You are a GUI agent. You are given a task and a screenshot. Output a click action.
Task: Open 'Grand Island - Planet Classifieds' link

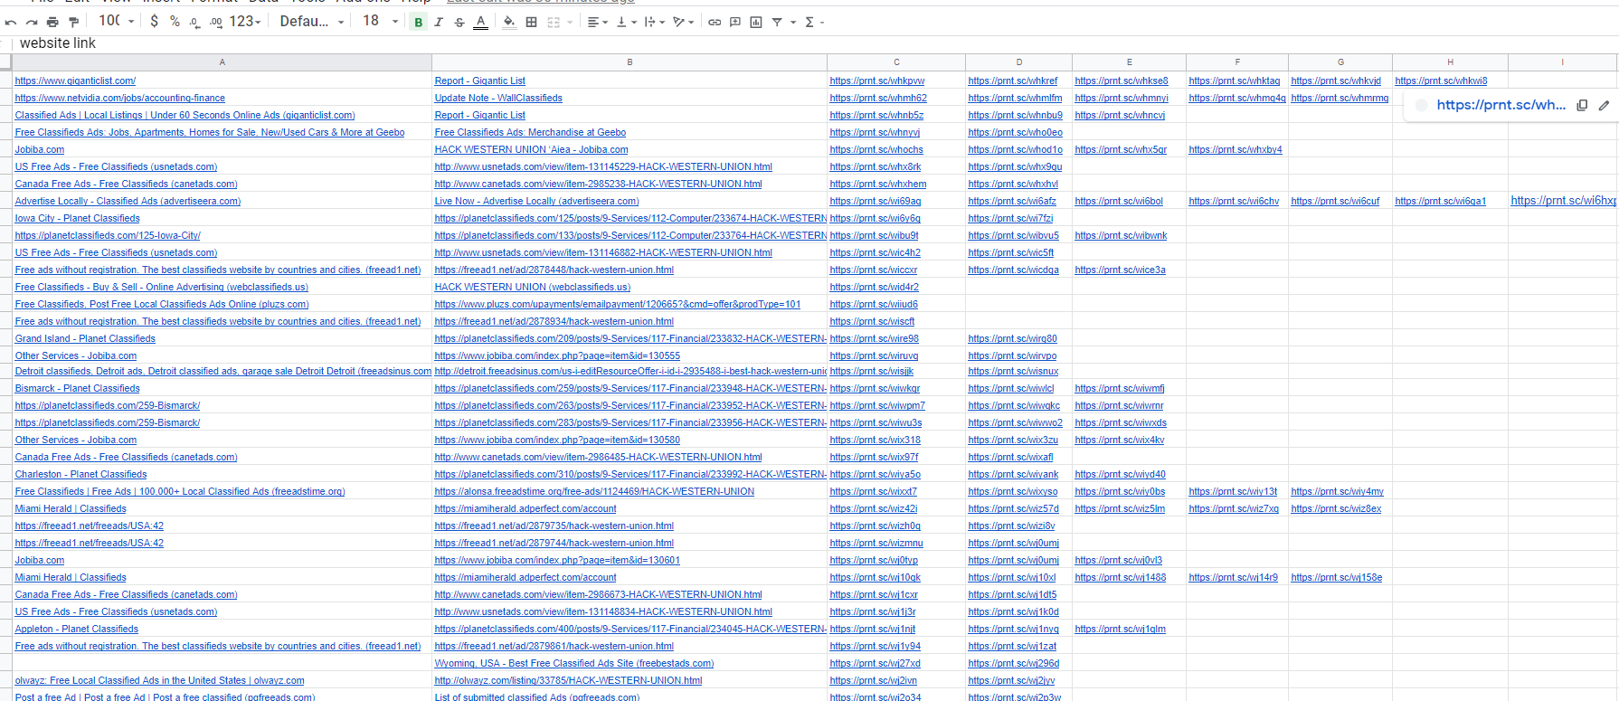pos(85,339)
